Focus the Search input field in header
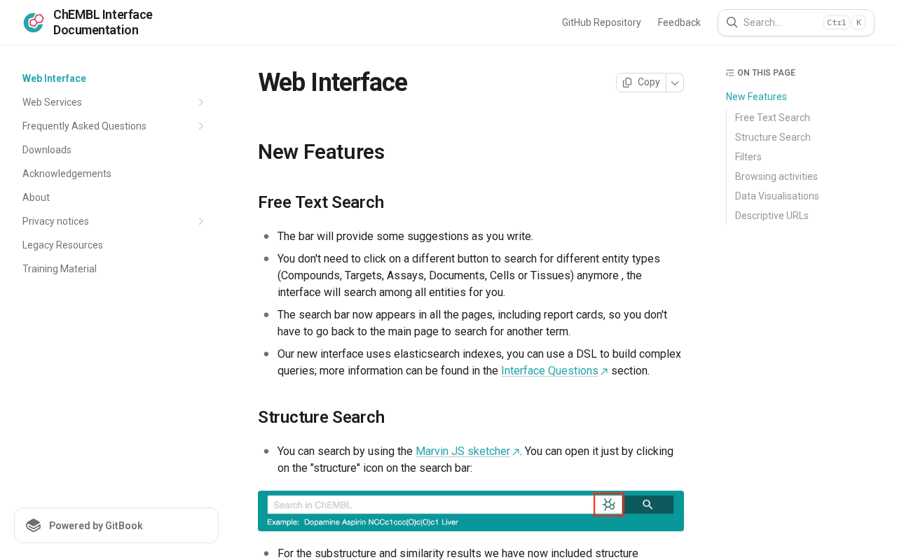Screen dimensions: 897x560 [x=796, y=22]
